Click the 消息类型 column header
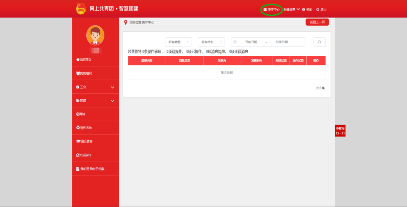The width and height of the screenshot is (407, 207). click(x=185, y=60)
